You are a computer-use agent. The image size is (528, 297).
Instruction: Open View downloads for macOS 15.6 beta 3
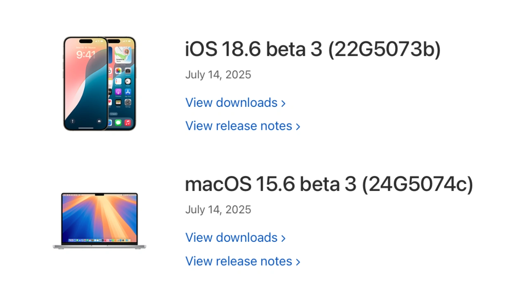click(x=231, y=238)
